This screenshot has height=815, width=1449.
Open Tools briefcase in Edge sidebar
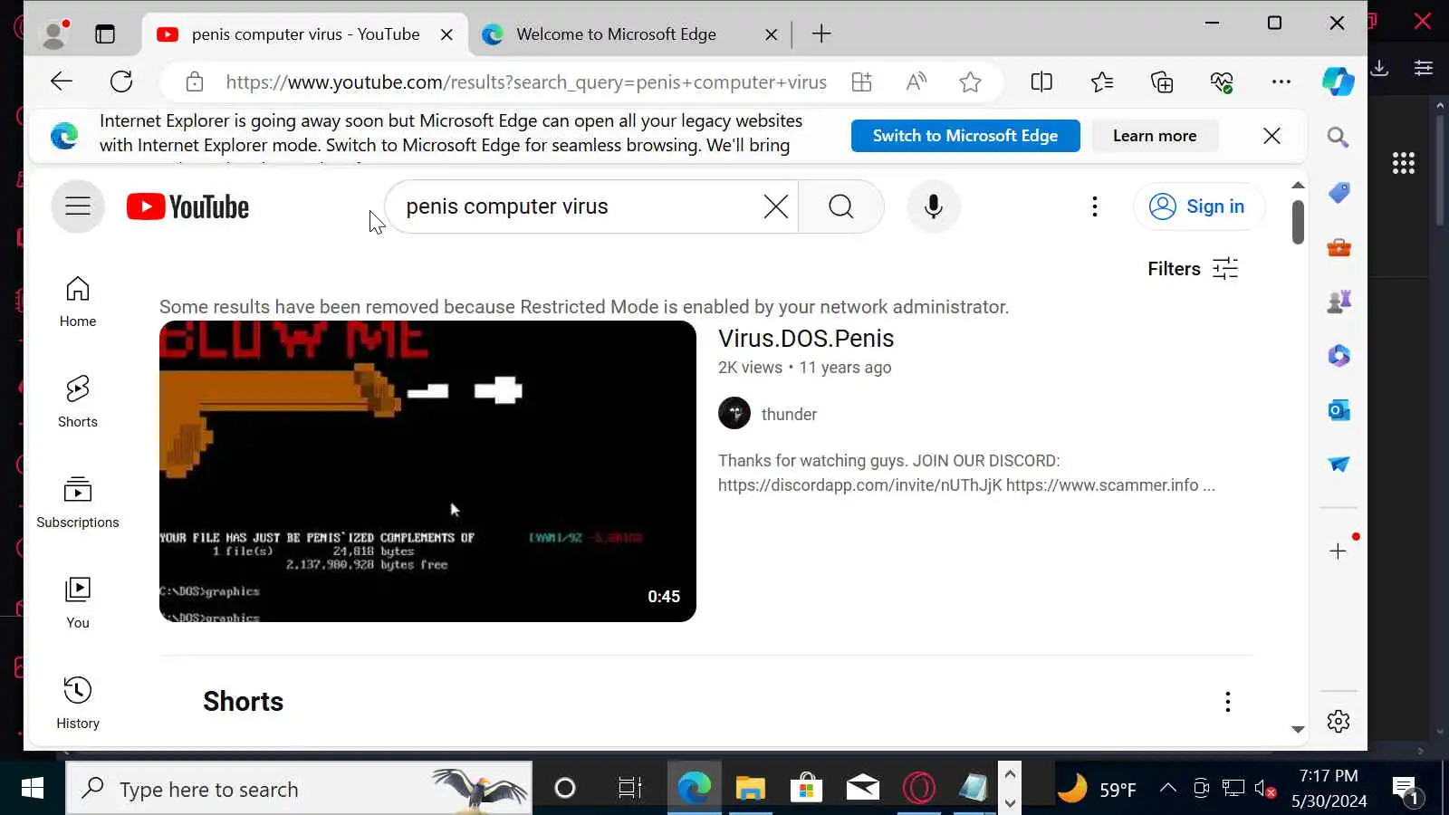click(1339, 247)
